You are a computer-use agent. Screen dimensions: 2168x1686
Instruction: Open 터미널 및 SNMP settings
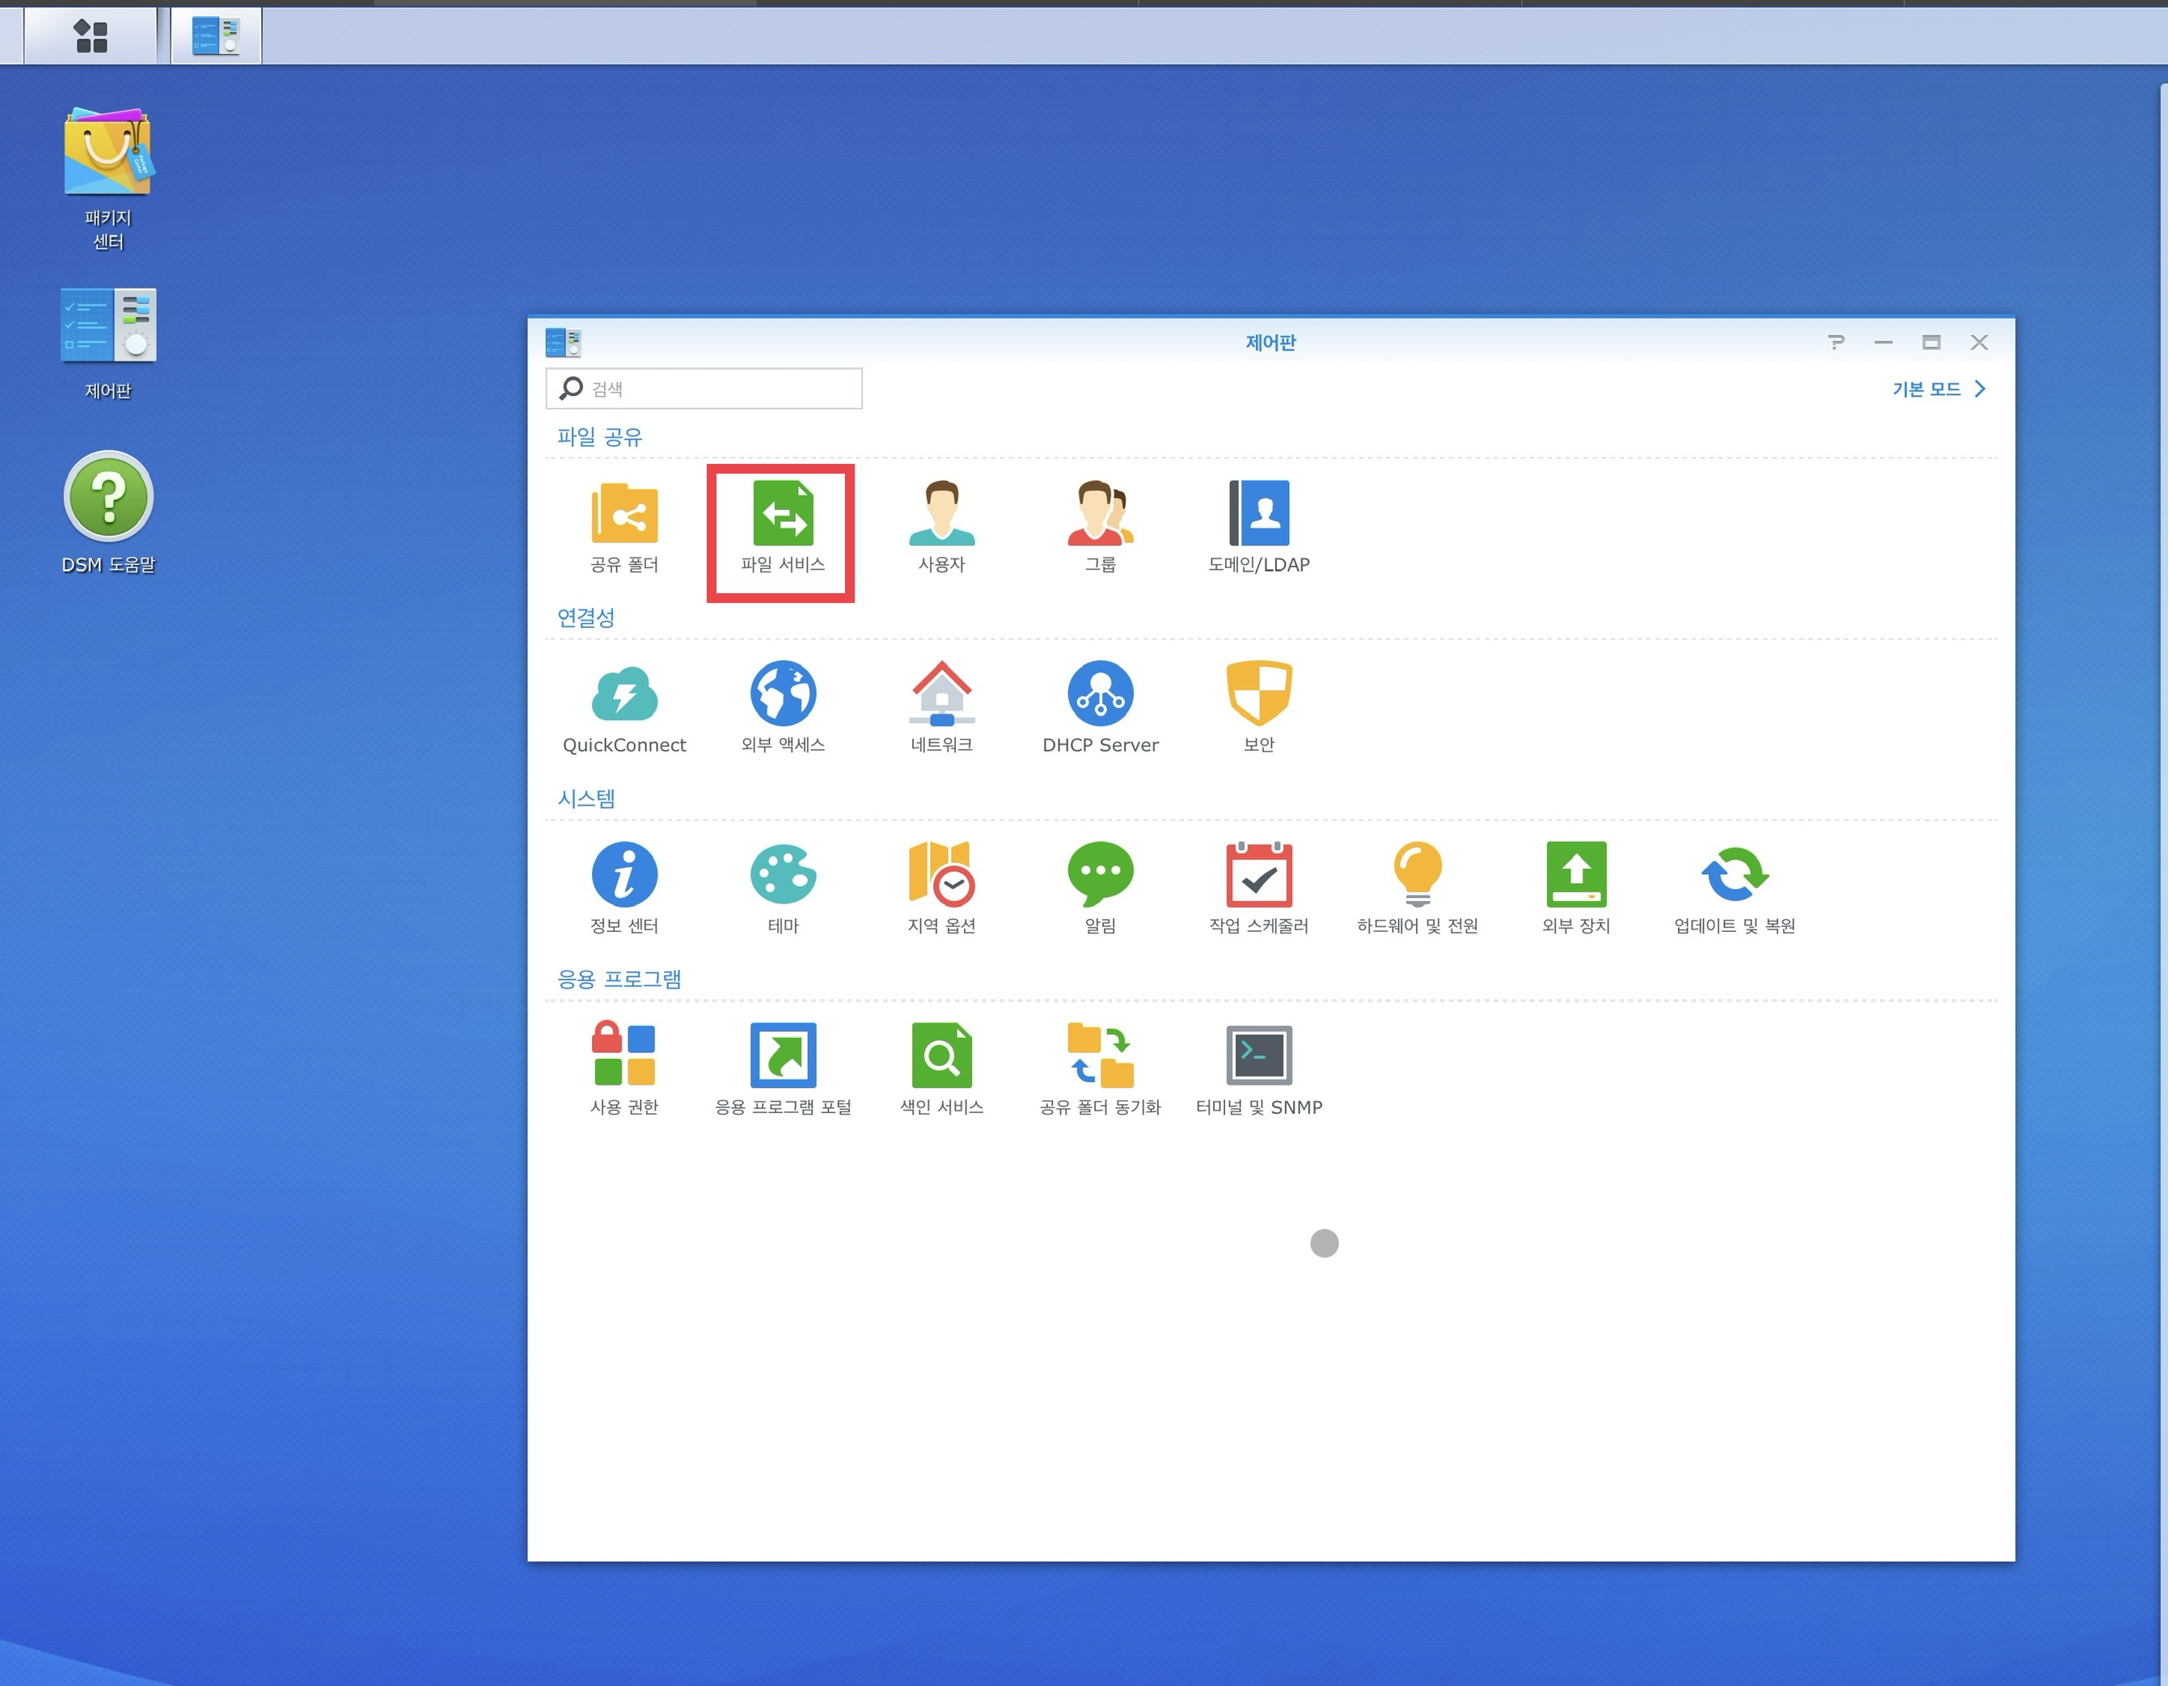(x=1259, y=1070)
